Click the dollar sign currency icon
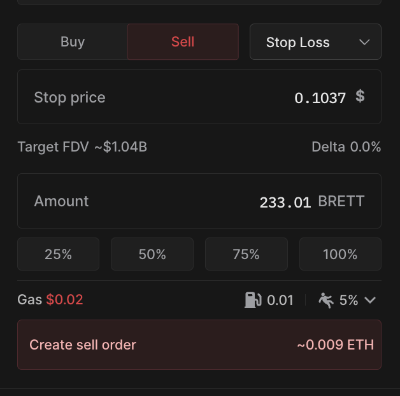The height and width of the screenshot is (396, 400). [x=360, y=97]
